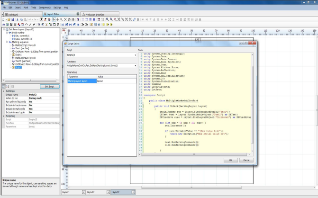The image size is (318, 198).
Task: Click the red four-dot grid toolbar icon
Action: (x=99, y=19)
